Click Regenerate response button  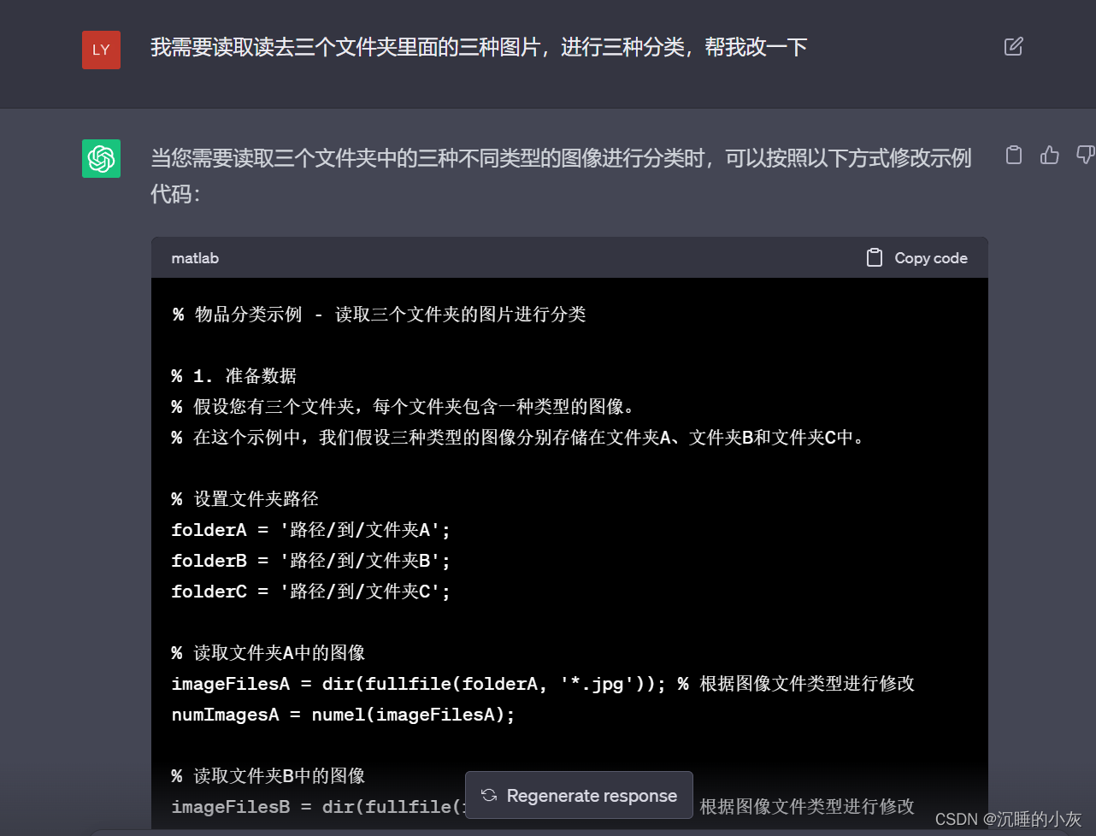coord(579,795)
